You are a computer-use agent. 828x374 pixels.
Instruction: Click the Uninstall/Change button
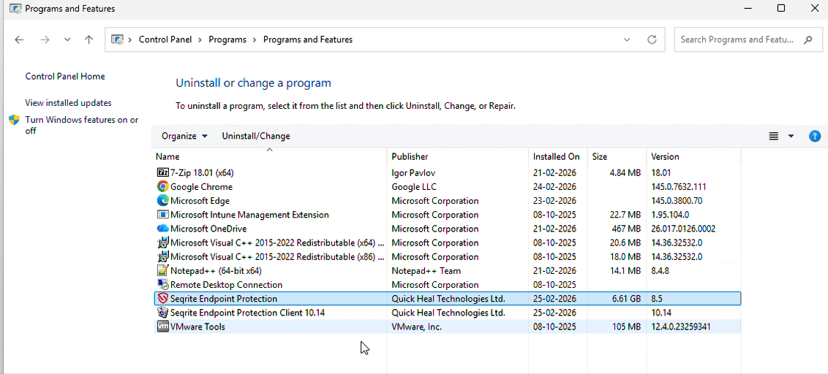click(x=256, y=136)
